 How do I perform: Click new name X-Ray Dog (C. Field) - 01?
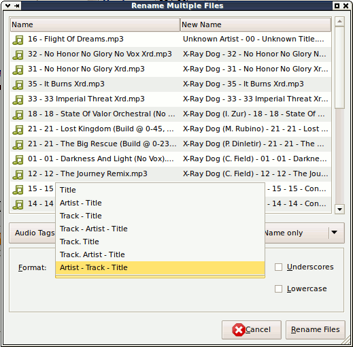pos(255,159)
